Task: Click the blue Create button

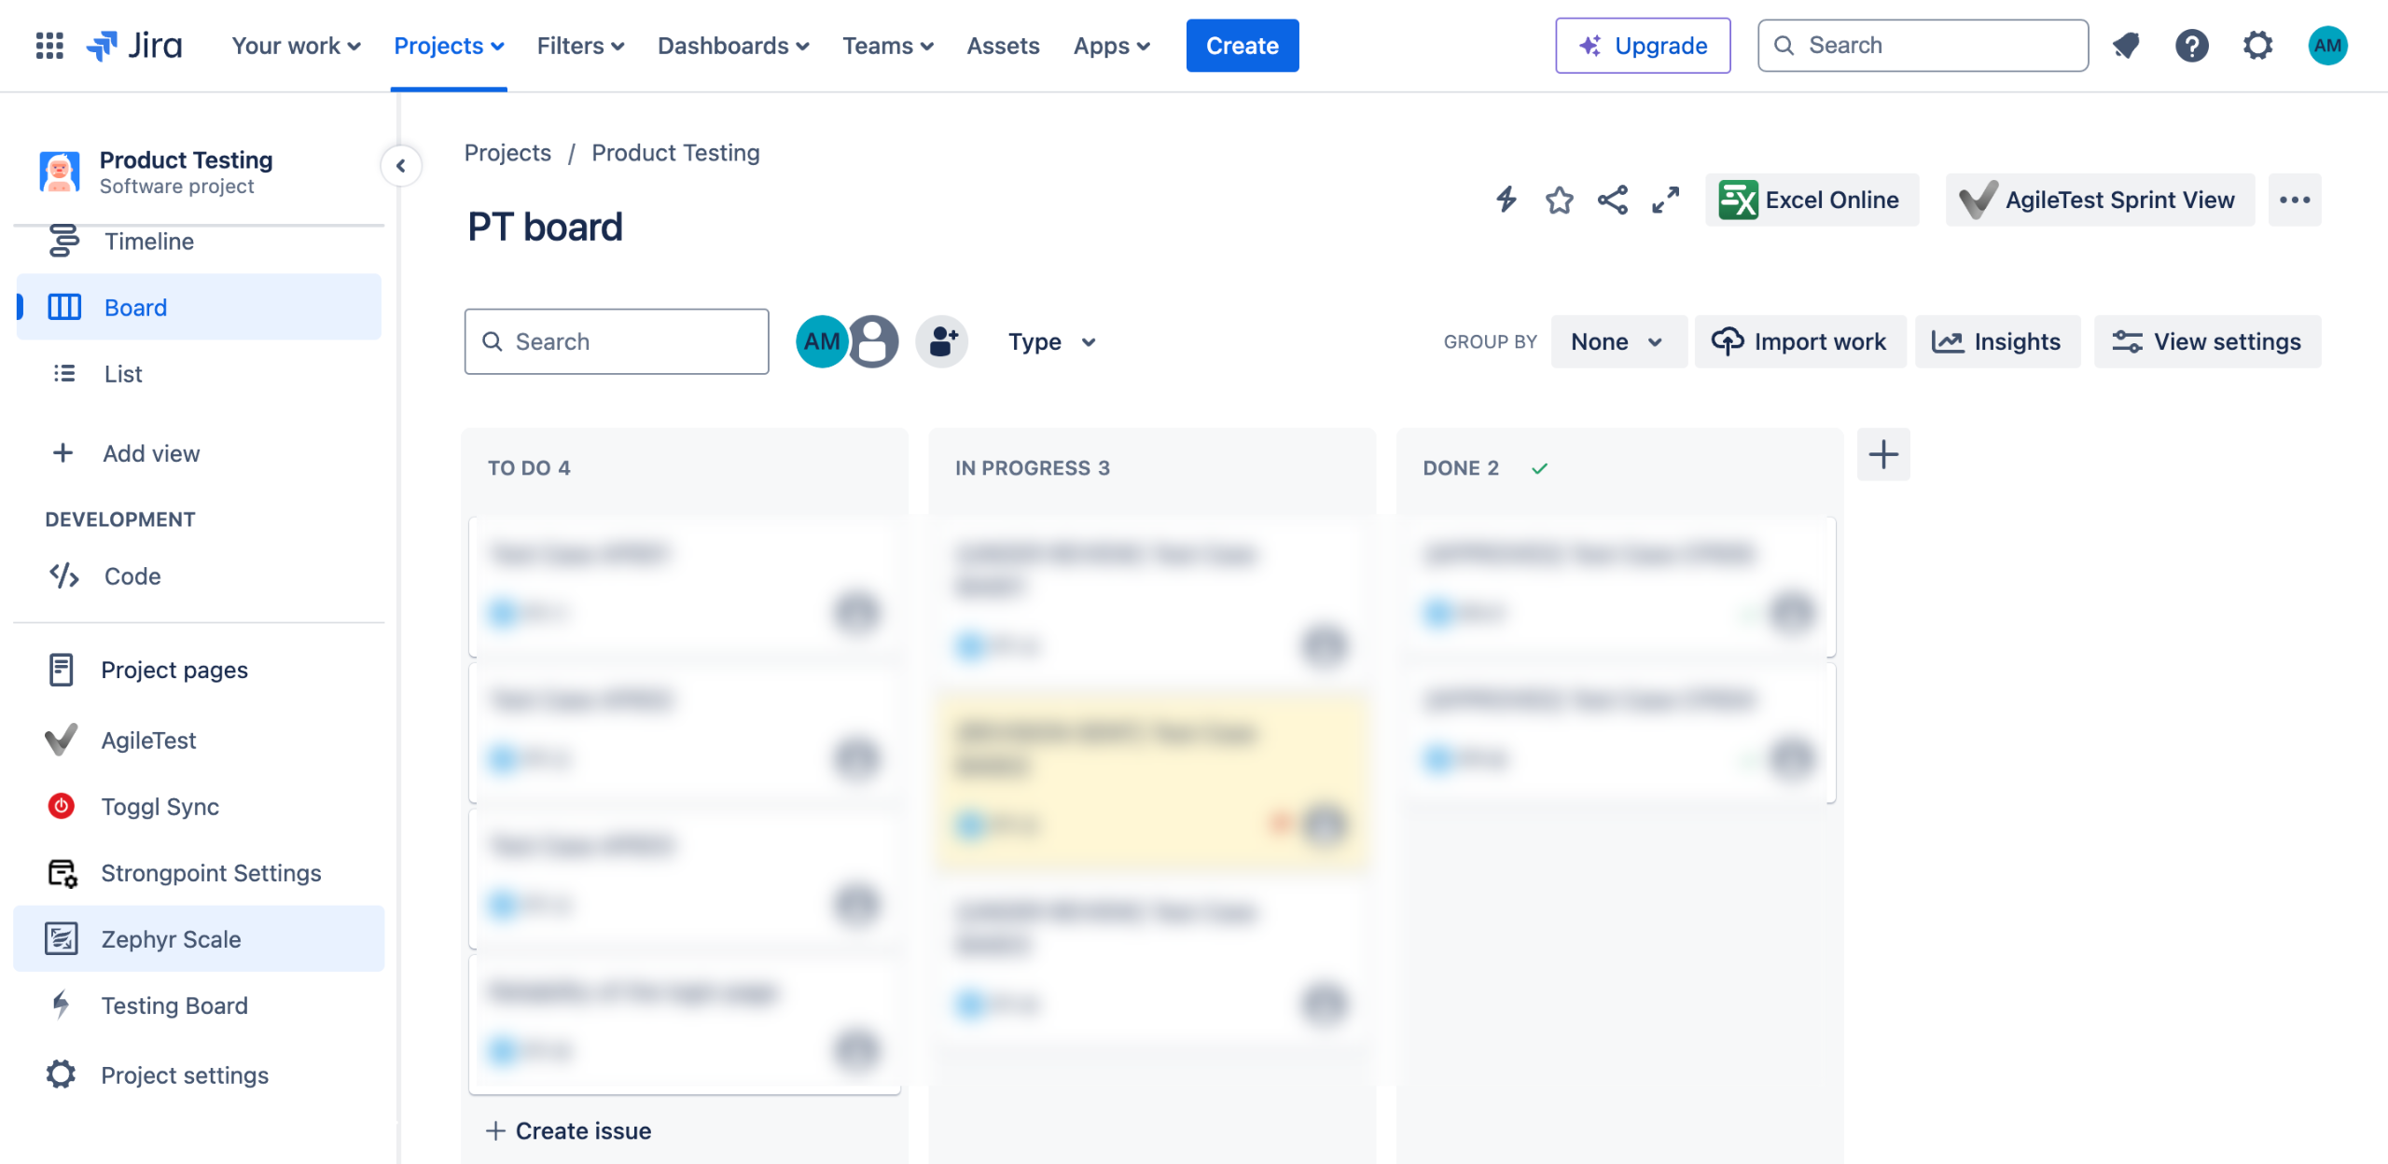Action: (1242, 46)
